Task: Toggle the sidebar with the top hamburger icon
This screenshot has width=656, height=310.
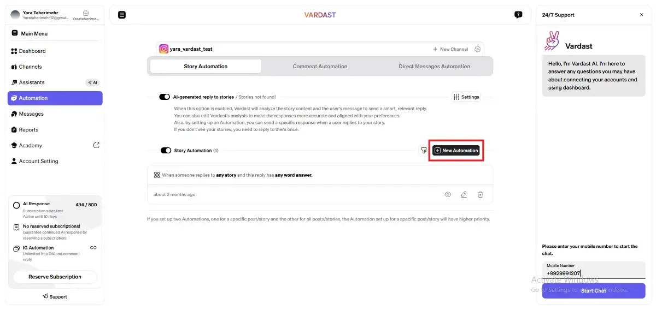Action: (x=122, y=15)
